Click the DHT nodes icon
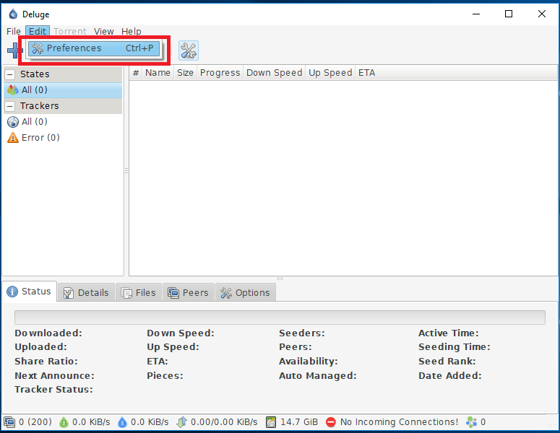Image resolution: width=560 pixels, height=433 pixels. [x=471, y=422]
